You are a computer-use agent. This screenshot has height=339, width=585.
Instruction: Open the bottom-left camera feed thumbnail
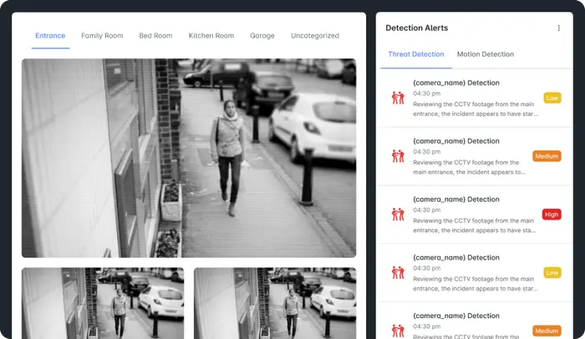103,303
